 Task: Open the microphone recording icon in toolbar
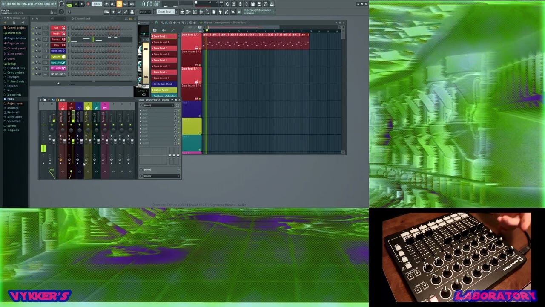pyautogui.click(x=240, y=4)
